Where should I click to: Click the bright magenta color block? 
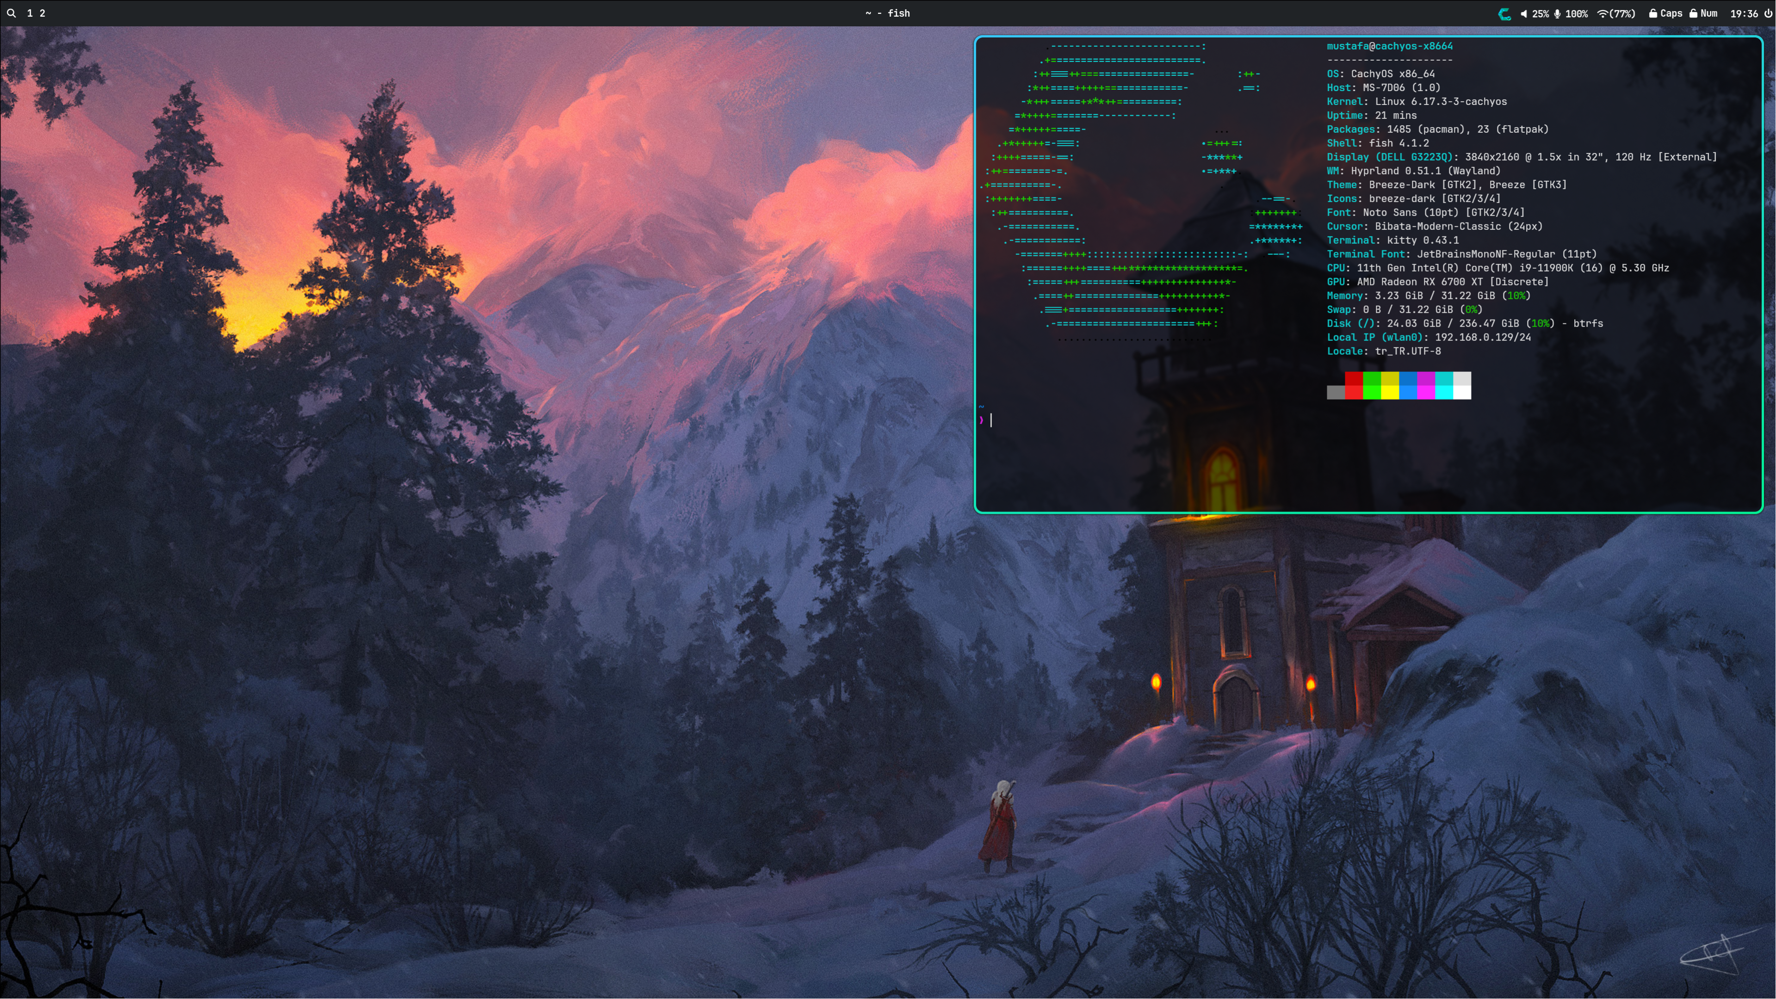coord(1426,392)
